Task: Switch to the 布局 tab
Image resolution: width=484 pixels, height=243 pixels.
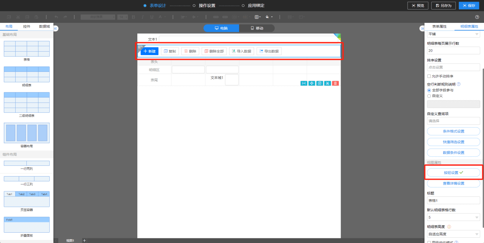Action: [x=9, y=26]
